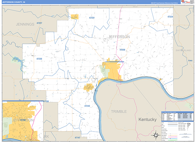The height and width of the screenshot is (142, 196).
Task: Click the TRIMBLE county label
Action: coord(119,112)
